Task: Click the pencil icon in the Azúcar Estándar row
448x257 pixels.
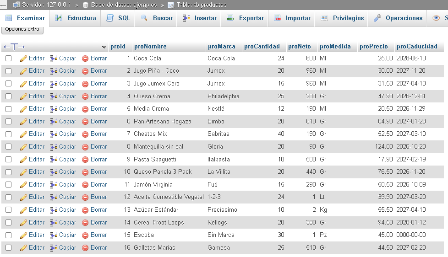Action: click(23, 210)
